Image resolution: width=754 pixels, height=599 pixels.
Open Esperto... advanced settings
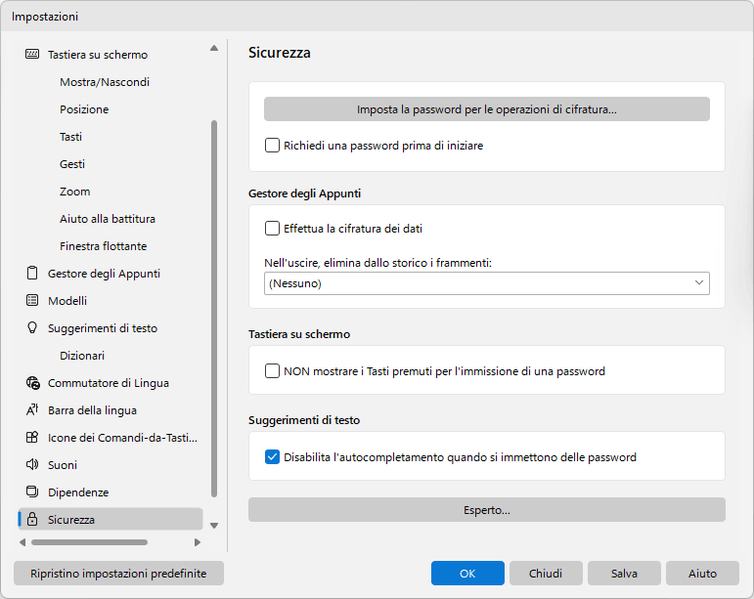(x=487, y=510)
